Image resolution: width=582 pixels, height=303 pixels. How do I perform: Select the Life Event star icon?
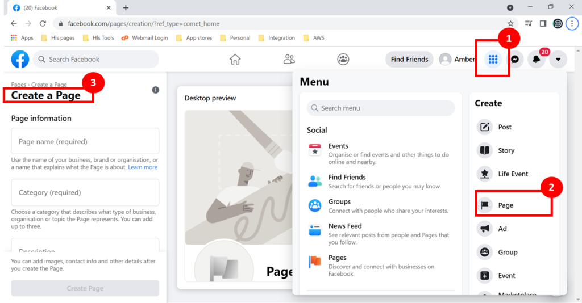[484, 174]
